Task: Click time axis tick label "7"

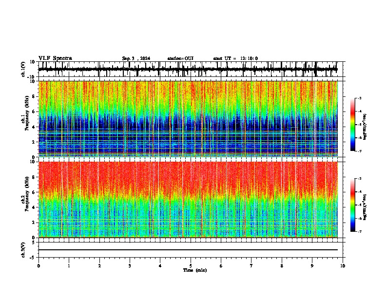Action: click(x=251, y=266)
